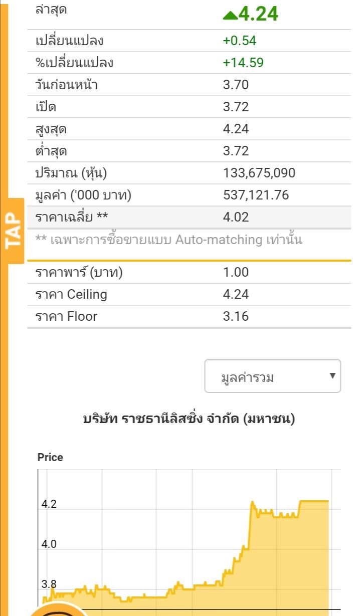Screen dimensions: 361x616
Task: Select the latest price 4.24 value
Action: point(258,14)
